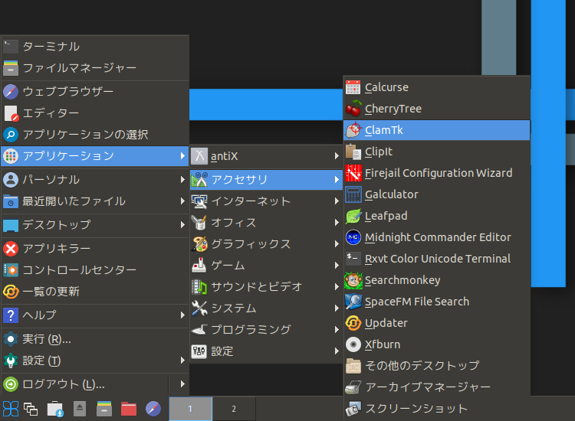Switch to workspace 2
The height and width of the screenshot is (421, 575).
pos(234,409)
